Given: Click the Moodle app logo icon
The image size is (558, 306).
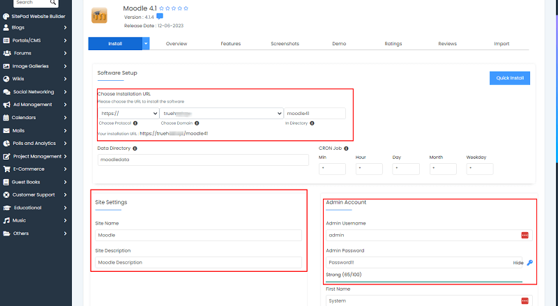Looking at the screenshot, I should [x=99, y=15].
